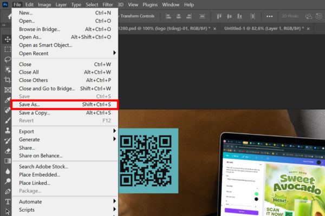
Task: Select the History Brush tool
Action: 8,141
